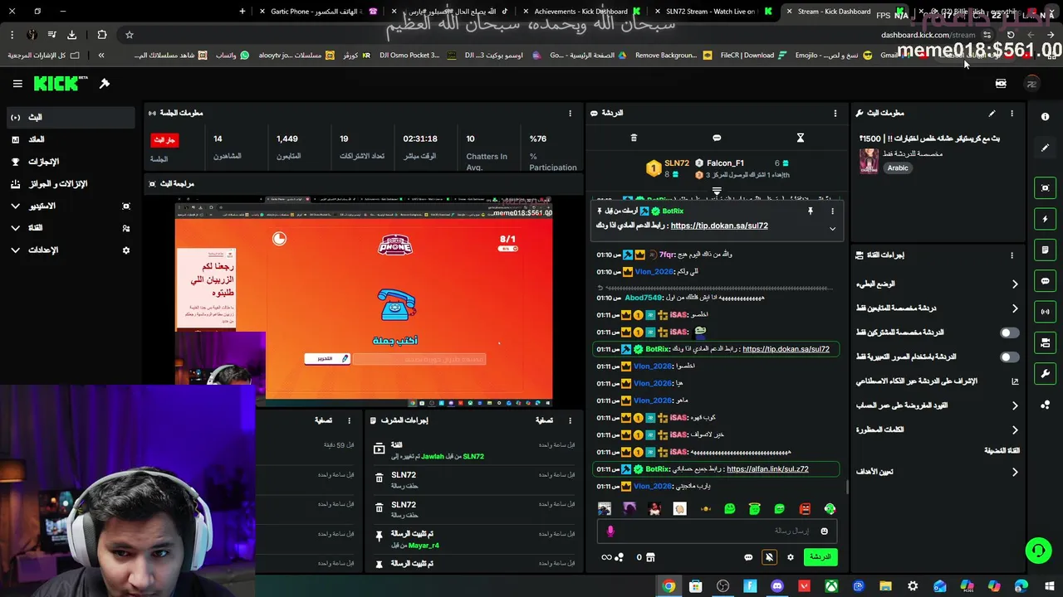Viewport: 1063px width, 597px height.
Task: Select البث in the left sidebar
Action: tap(69, 118)
